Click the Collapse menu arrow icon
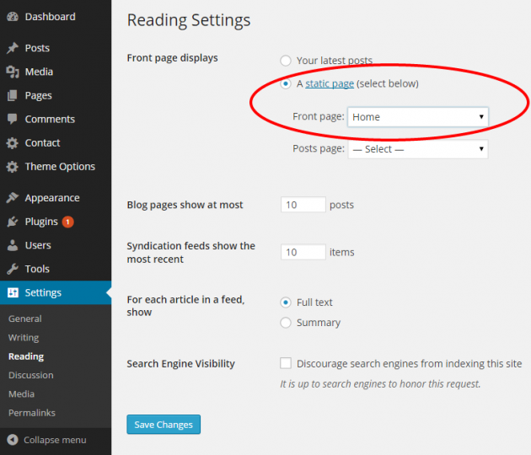Image resolution: width=531 pixels, height=455 pixels. (x=13, y=440)
